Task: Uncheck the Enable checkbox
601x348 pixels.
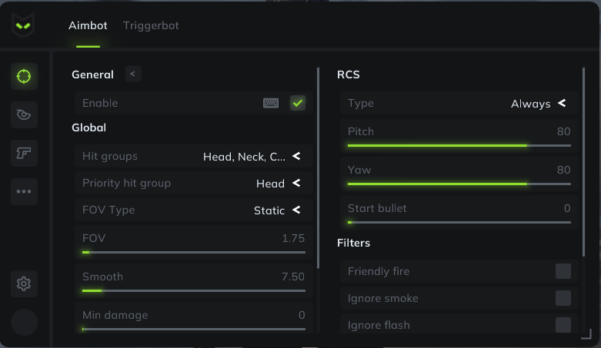Action: (x=298, y=103)
